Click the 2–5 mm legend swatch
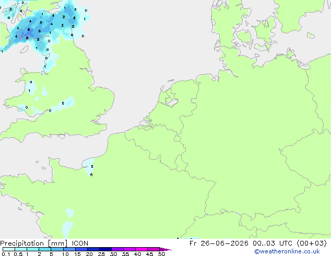 pos(45,249)
